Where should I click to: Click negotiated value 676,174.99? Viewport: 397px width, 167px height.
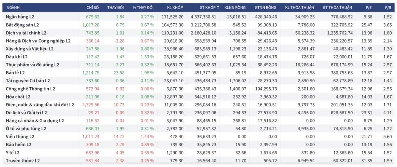342,65
